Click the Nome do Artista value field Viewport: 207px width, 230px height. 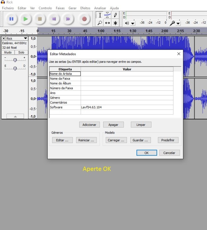click(127, 74)
